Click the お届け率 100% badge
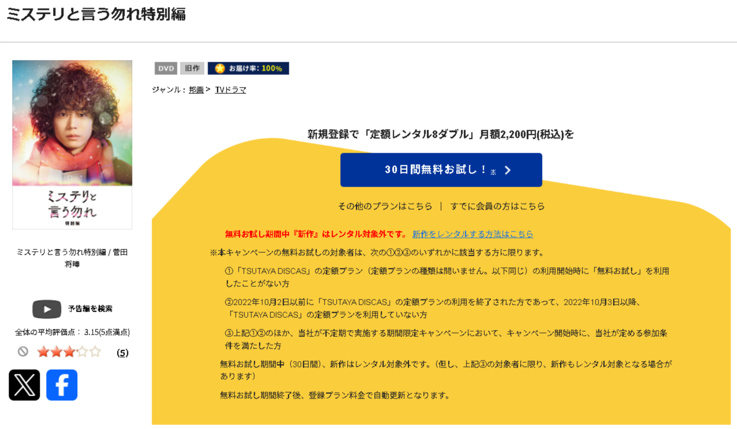 click(249, 68)
